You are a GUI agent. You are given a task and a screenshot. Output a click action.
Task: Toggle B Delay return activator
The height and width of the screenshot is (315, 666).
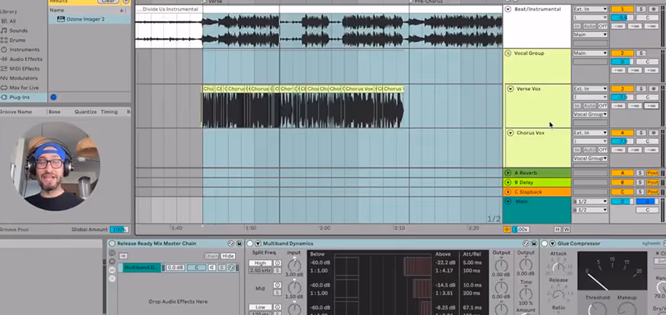point(623,182)
